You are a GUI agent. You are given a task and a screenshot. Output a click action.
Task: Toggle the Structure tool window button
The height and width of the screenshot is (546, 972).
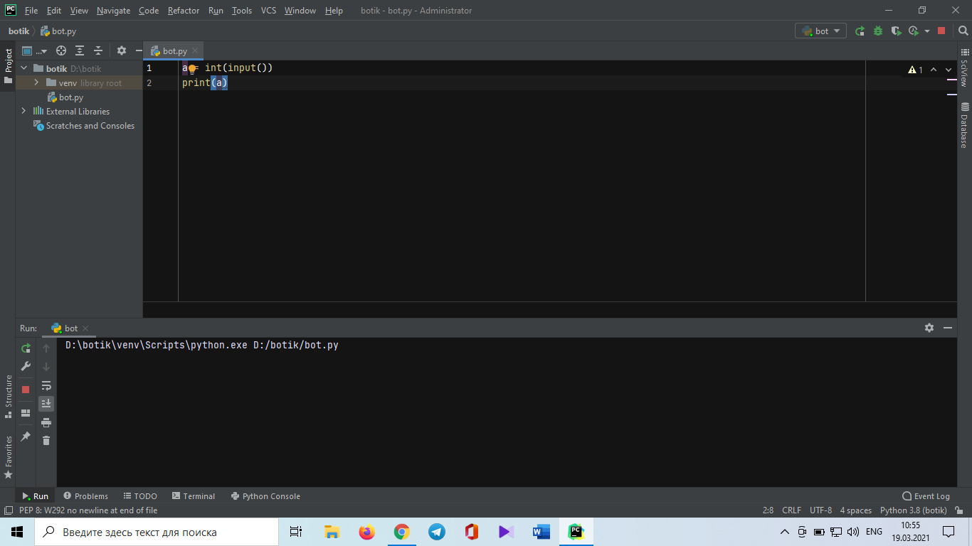[9, 397]
